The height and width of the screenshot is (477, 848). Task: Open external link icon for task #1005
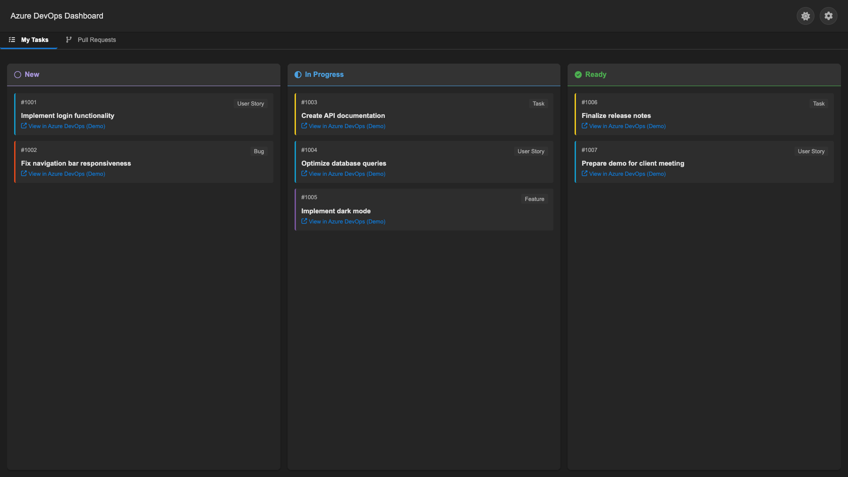304,221
